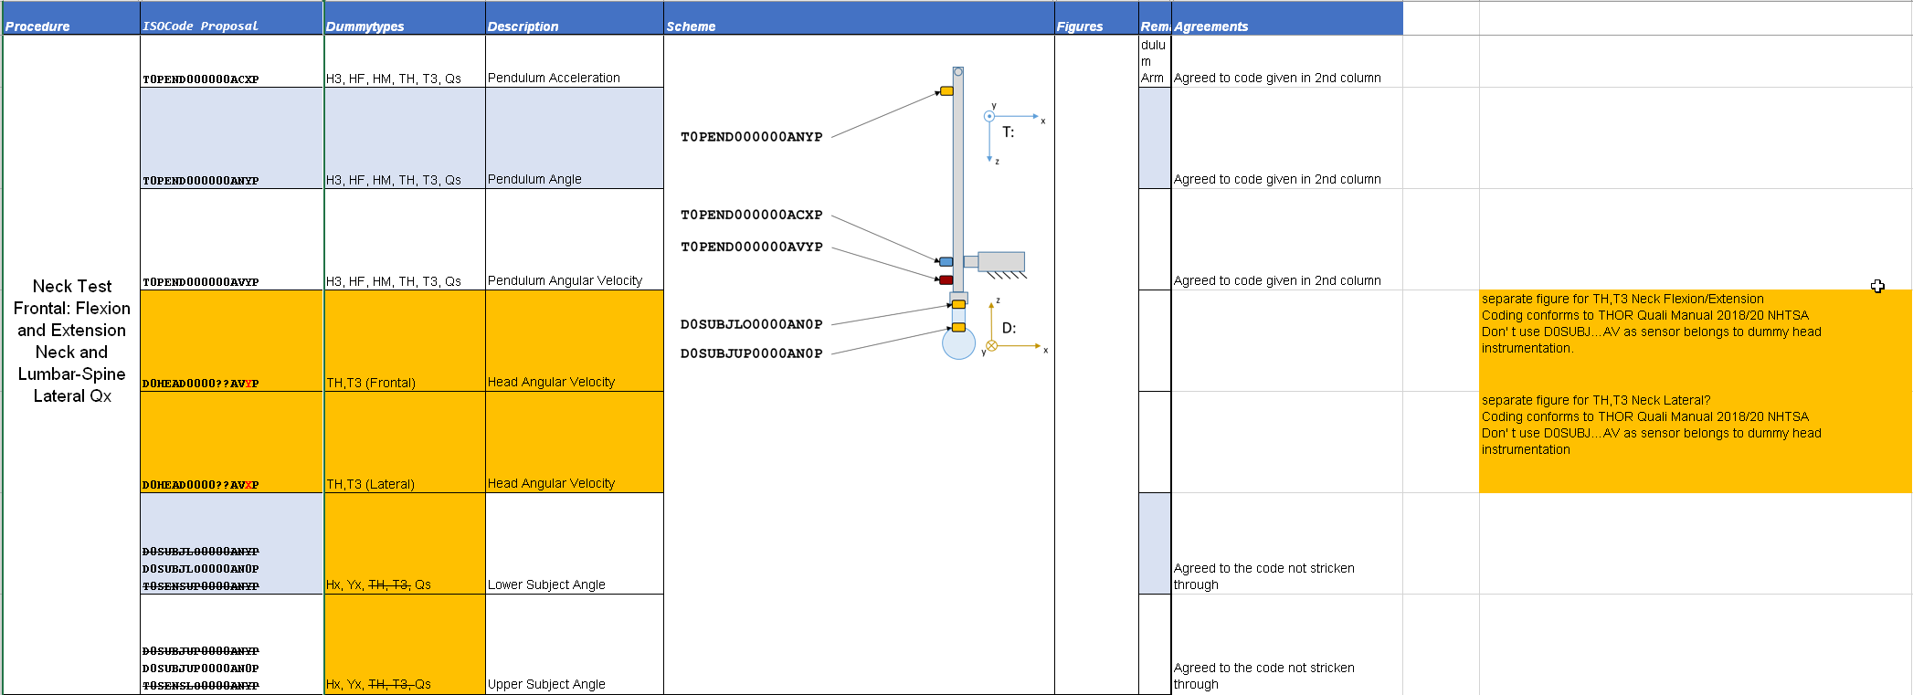The width and height of the screenshot is (1913, 695).
Task: Click the Pendulum Acceleration description cell
Action: pos(574,62)
